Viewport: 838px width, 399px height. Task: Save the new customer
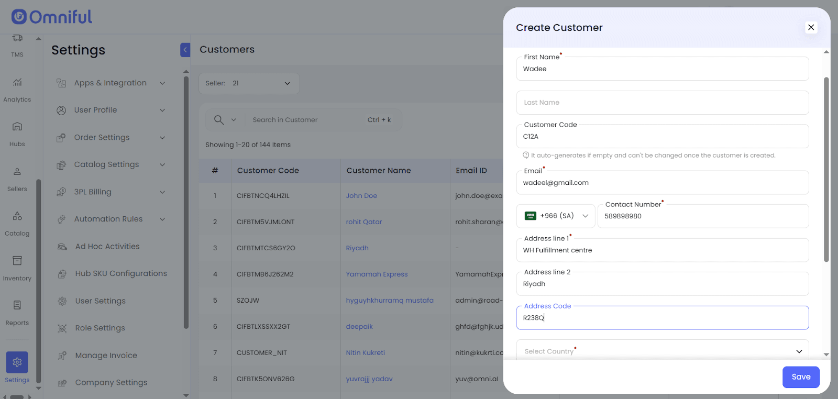pyautogui.click(x=800, y=377)
